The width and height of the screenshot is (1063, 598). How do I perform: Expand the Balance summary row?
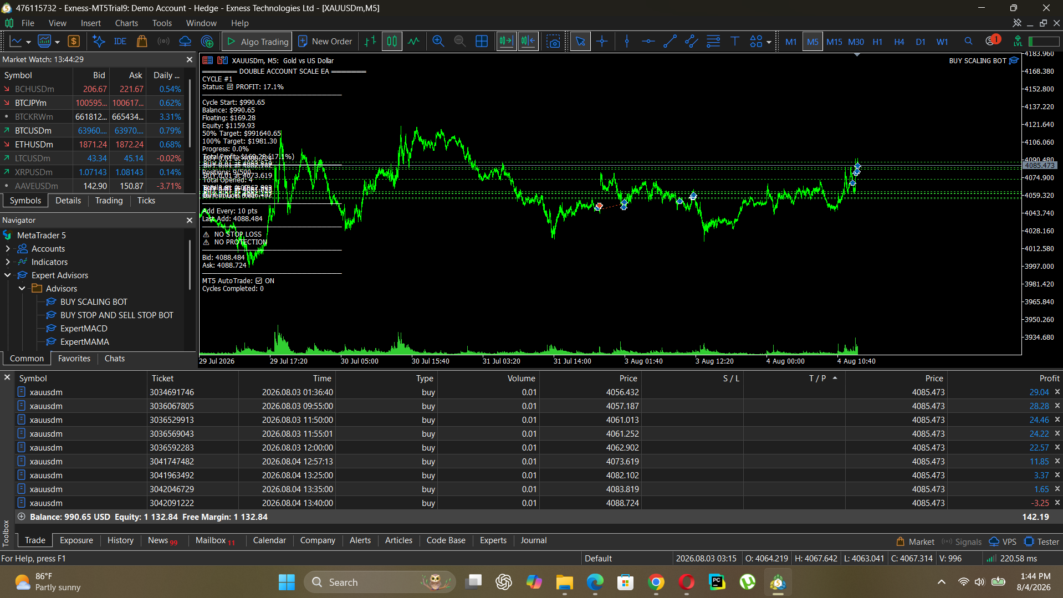pos(22,517)
